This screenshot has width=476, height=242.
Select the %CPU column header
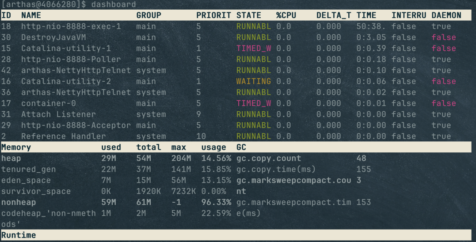click(x=286, y=15)
